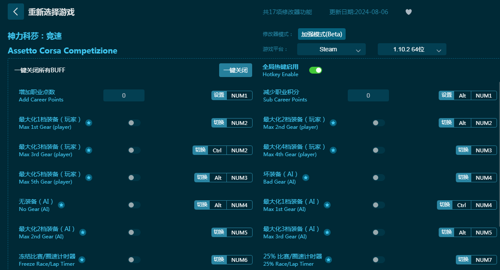This screenshot has height=270, width=500.
Task: Toggle Max 5th Gear (player) switch
Action: [134, 178]
